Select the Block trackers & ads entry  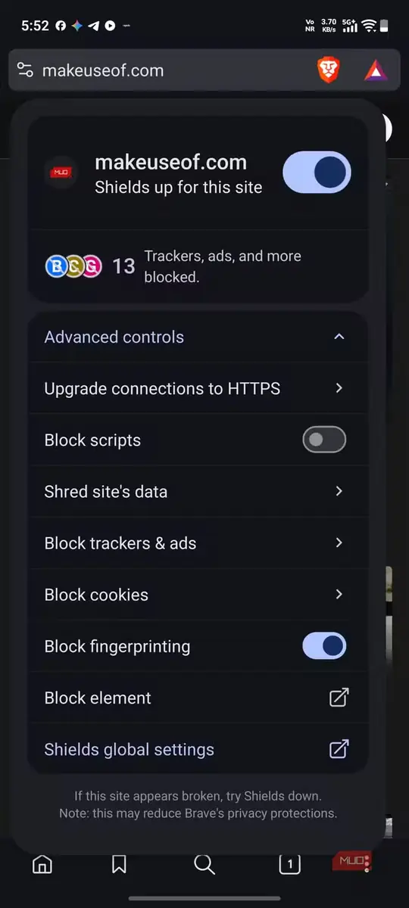point(198,543)
